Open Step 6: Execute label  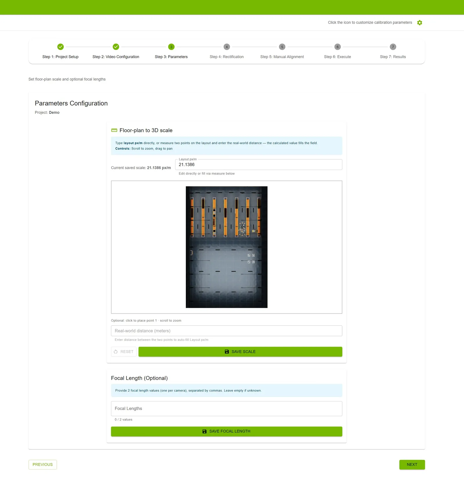click(338, 57)
